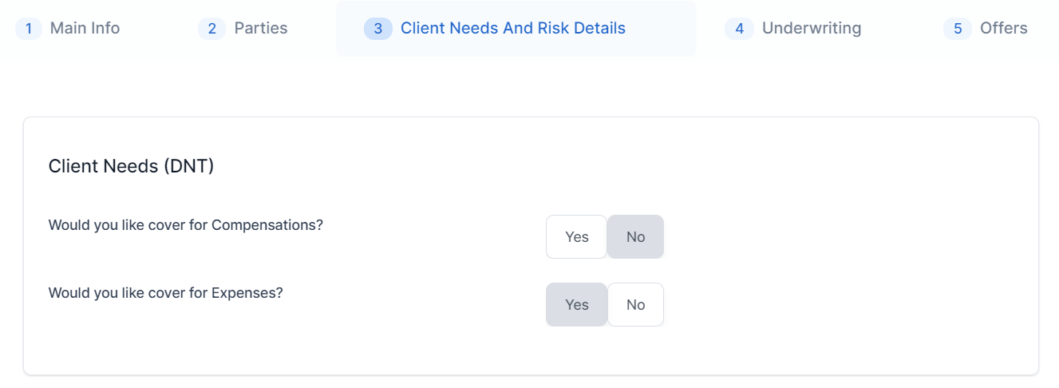1059x388 pixels.
Task: Switch to the Underwriting tab label
Action: pos(812,29)
